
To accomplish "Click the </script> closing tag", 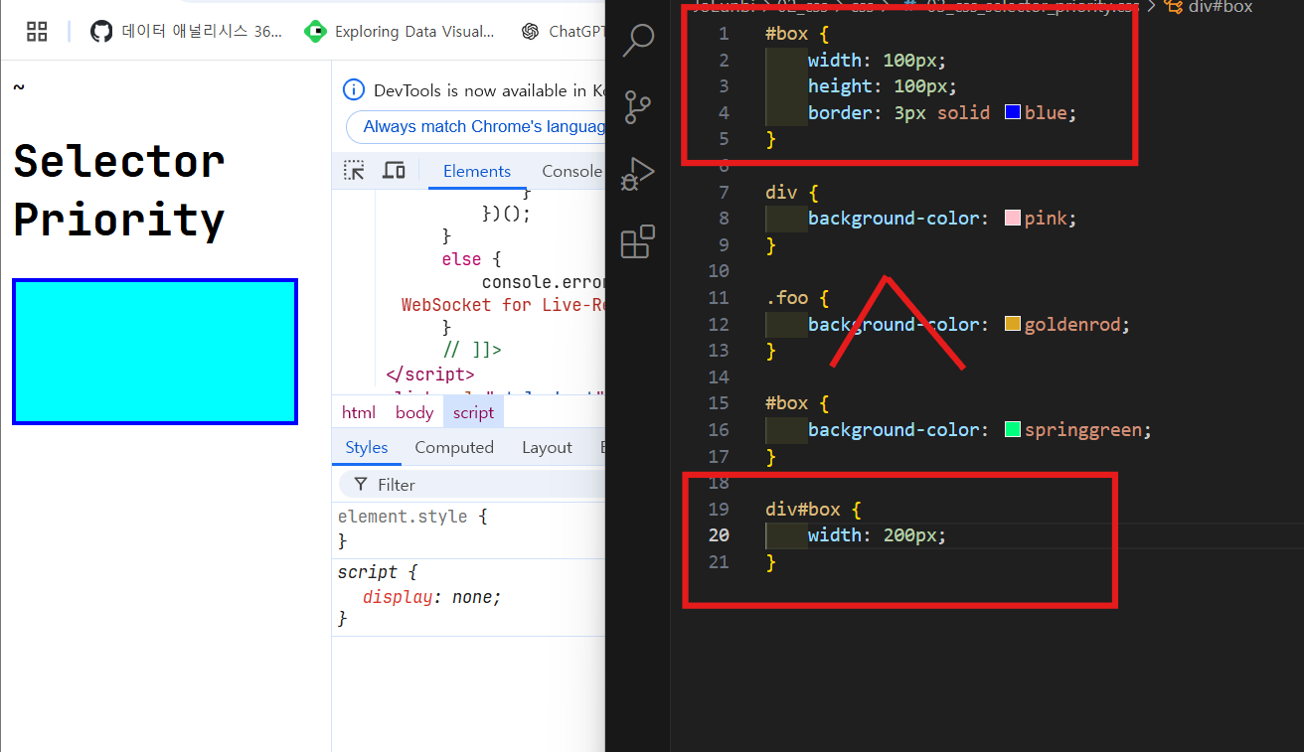I will pyautogui.click(x=430, y=375).
